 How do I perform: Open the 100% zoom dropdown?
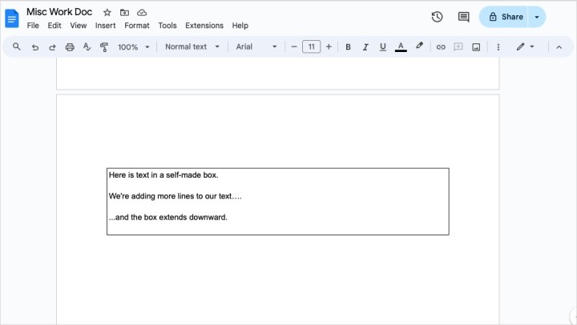click(x=134, y=47)
